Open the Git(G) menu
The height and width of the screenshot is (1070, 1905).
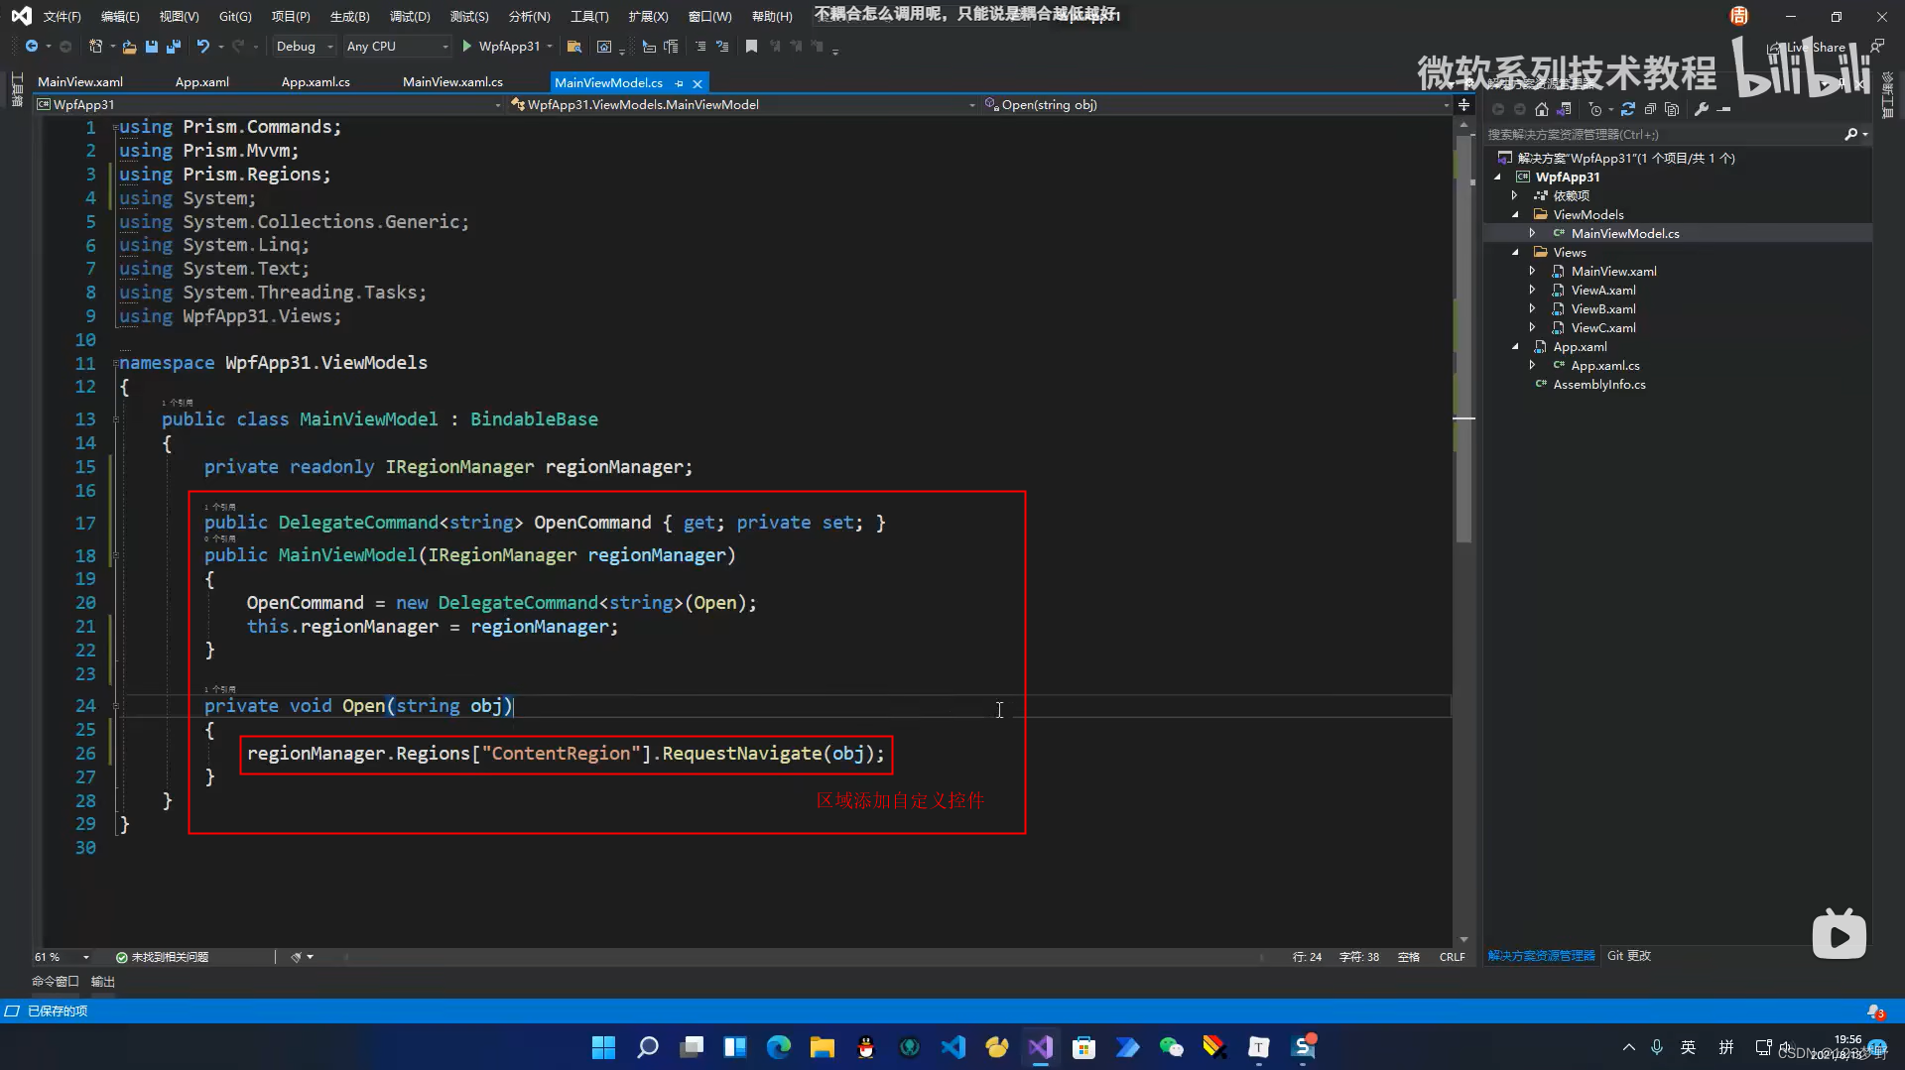(235, 16)
